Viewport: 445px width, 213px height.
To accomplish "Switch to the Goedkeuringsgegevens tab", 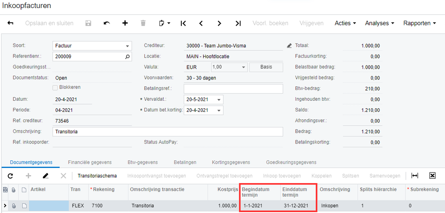I will 291,163.
